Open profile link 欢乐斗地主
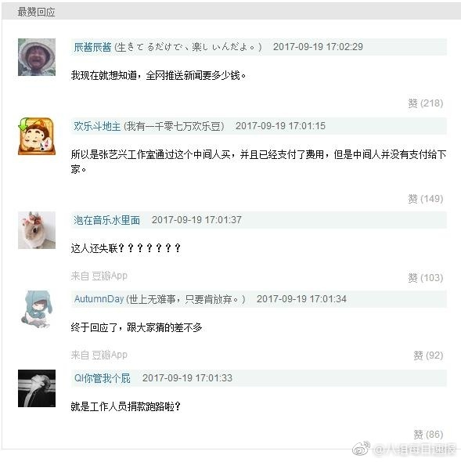Image resolution: width=461 pixels, height=462 pixels. point(97,126)
